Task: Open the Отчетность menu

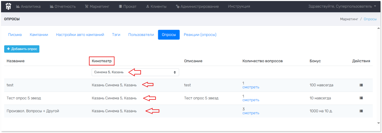Action: 63,6
